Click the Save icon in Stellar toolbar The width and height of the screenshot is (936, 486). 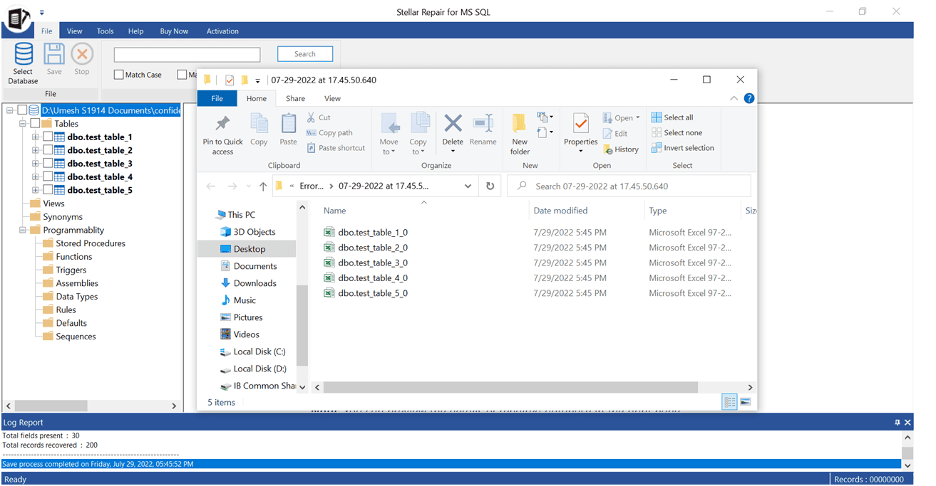[x=54, y=54]
